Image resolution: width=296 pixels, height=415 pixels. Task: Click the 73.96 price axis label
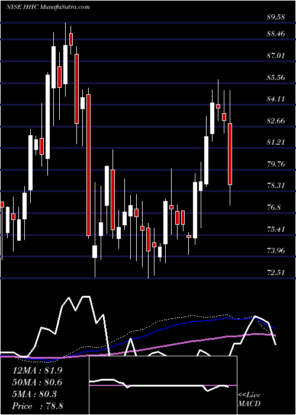pos(275,250)
